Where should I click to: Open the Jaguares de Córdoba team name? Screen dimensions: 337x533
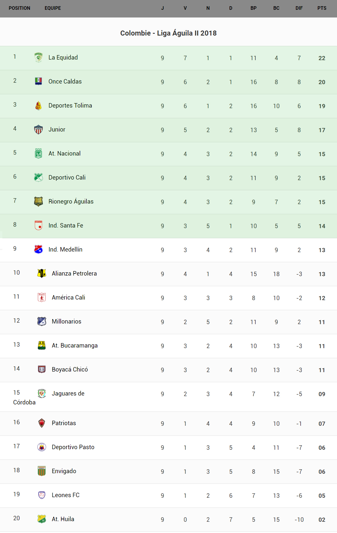[68, 393]
